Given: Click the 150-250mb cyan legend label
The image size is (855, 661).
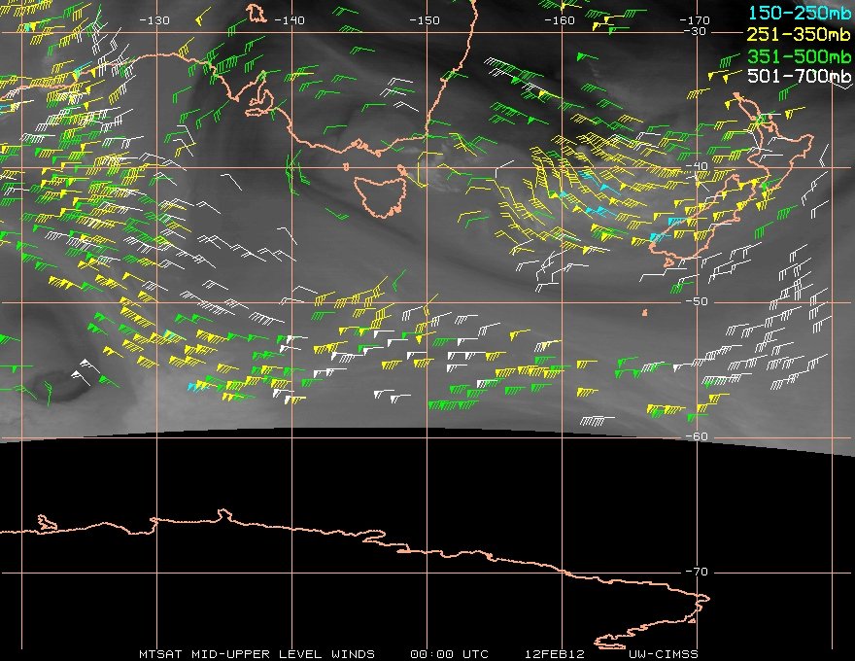Looking at the screenshot, I should point(799,13).
